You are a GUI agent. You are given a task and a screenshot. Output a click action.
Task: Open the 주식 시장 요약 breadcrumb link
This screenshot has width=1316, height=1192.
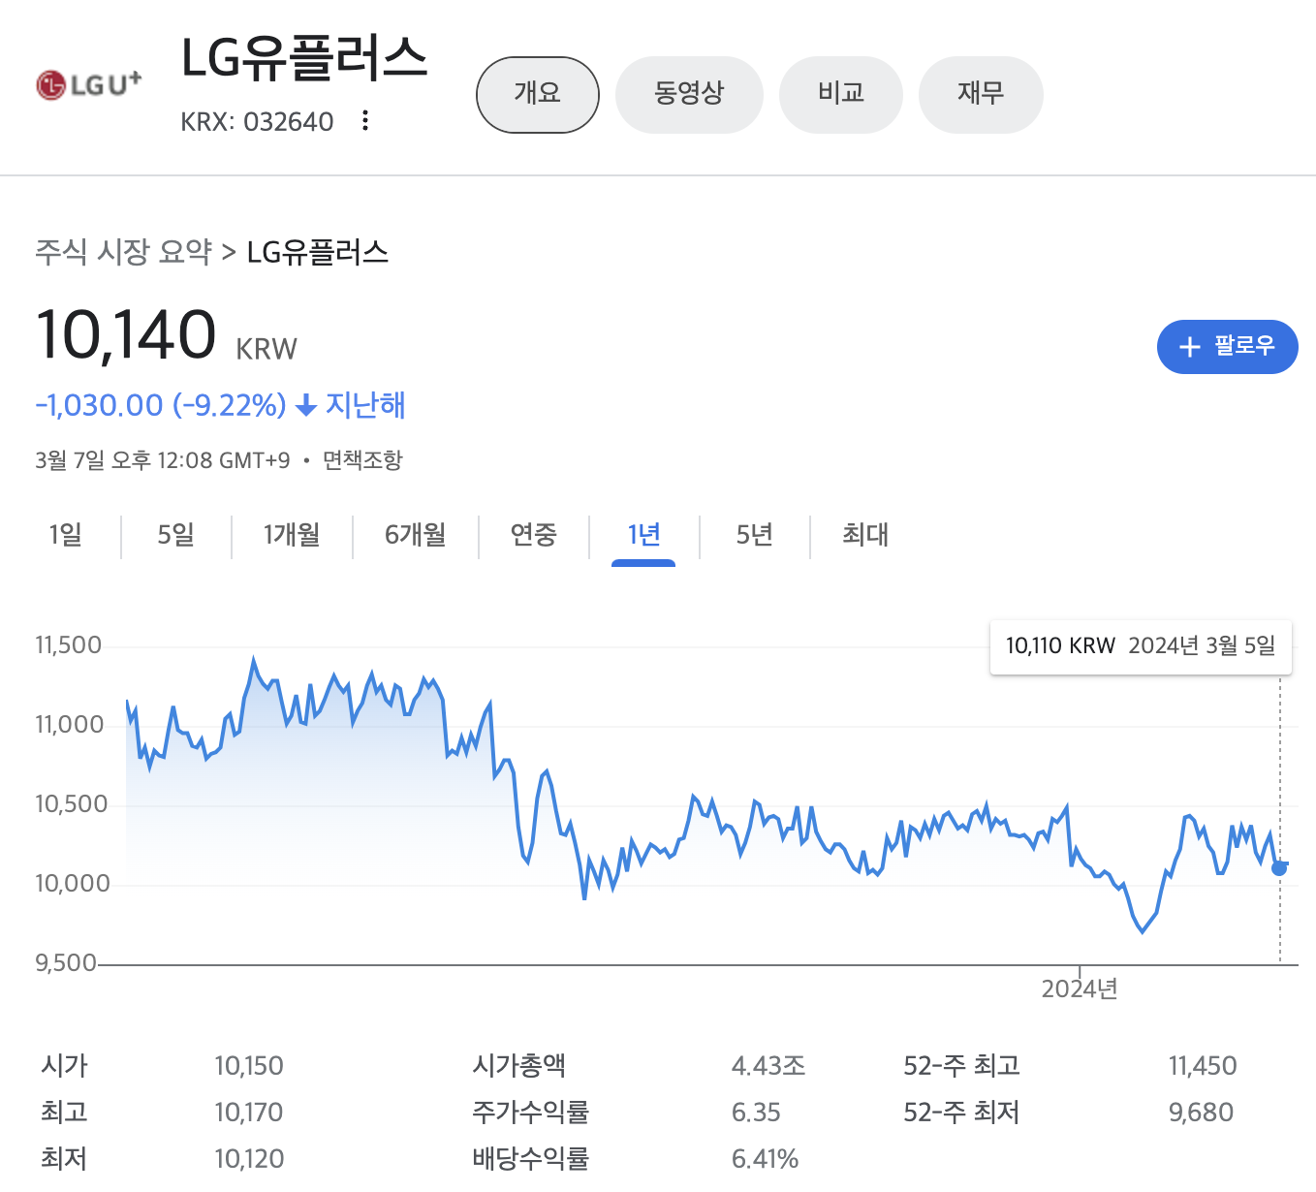tap(124, 252)
